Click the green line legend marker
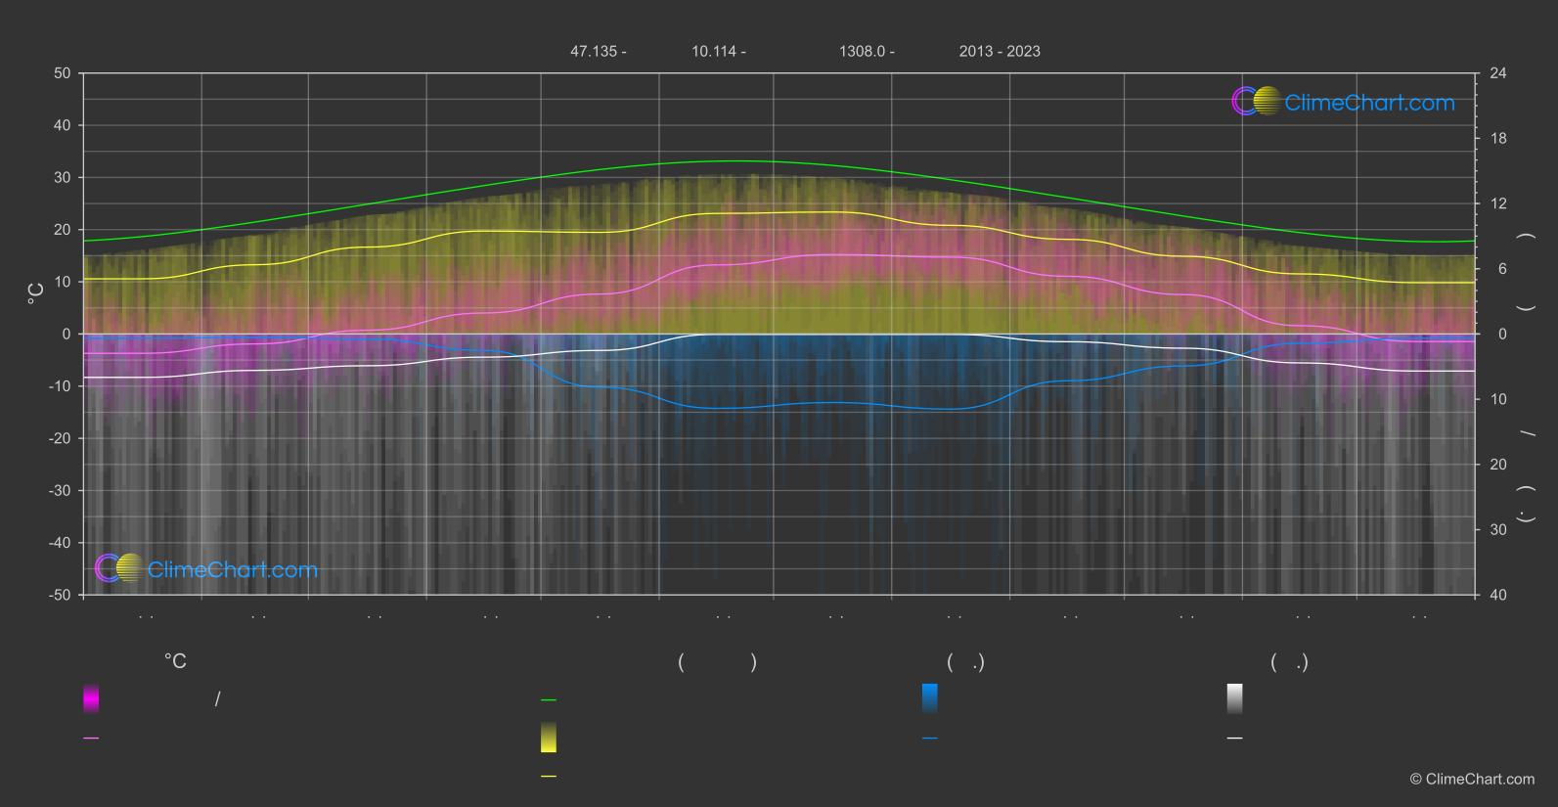Viewport: 1558px width, 807px height. (x=549, y=700)
